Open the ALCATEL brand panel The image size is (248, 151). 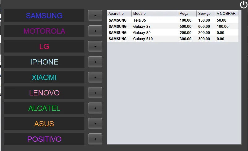(44, 108)
